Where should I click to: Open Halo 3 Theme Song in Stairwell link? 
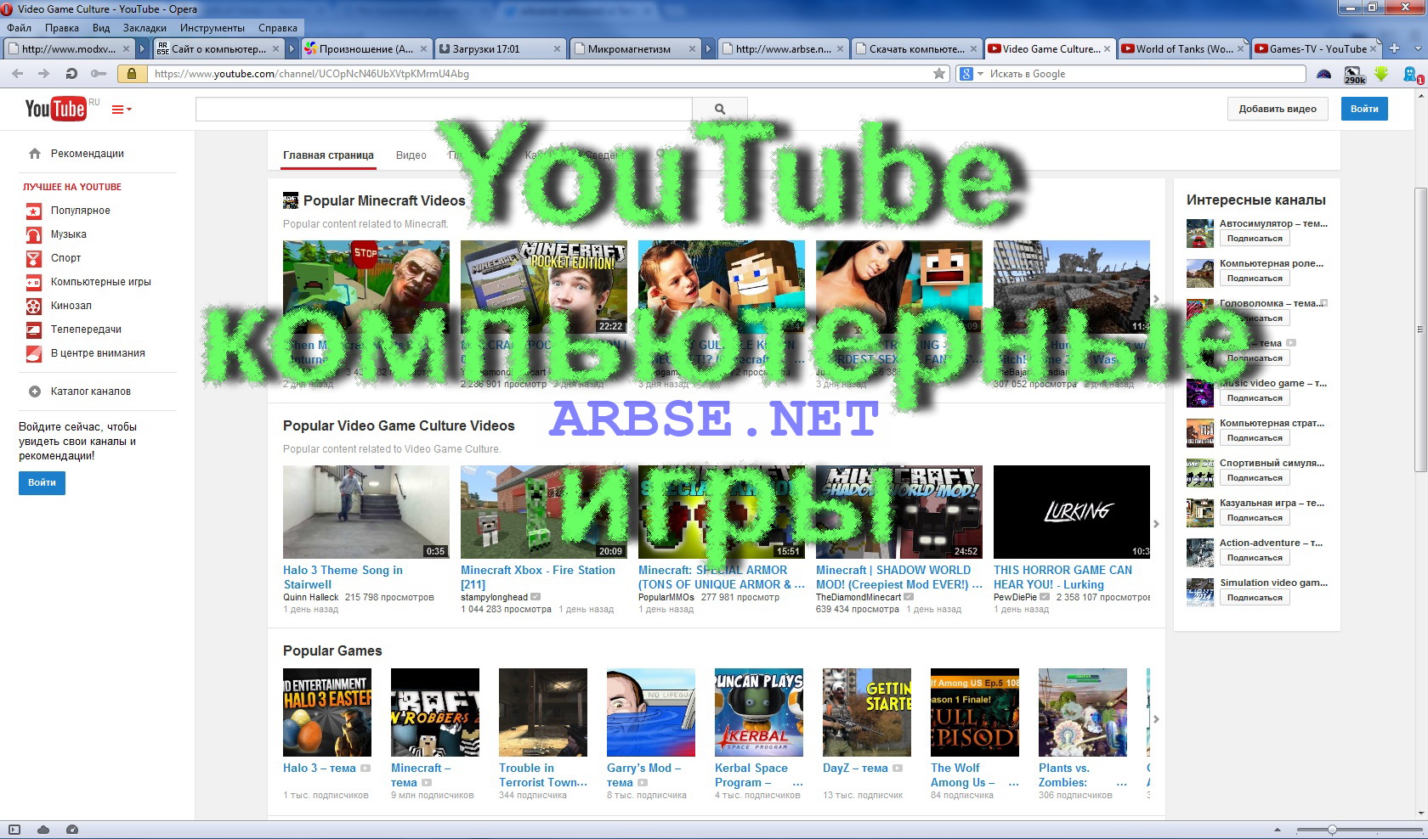(343, 577)
